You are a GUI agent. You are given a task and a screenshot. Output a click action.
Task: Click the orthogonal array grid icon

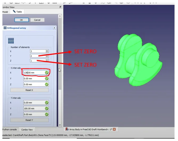pos(11,41)
